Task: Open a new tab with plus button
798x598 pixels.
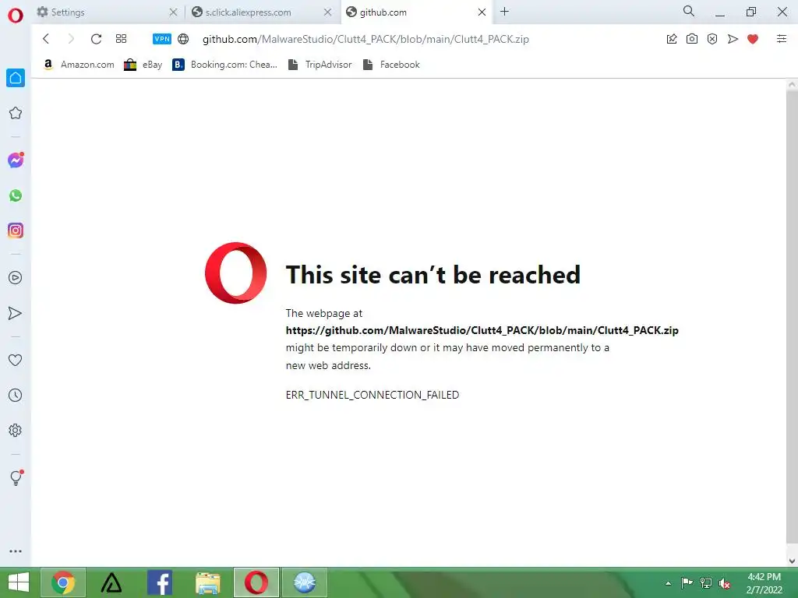Action: (504, 11)
